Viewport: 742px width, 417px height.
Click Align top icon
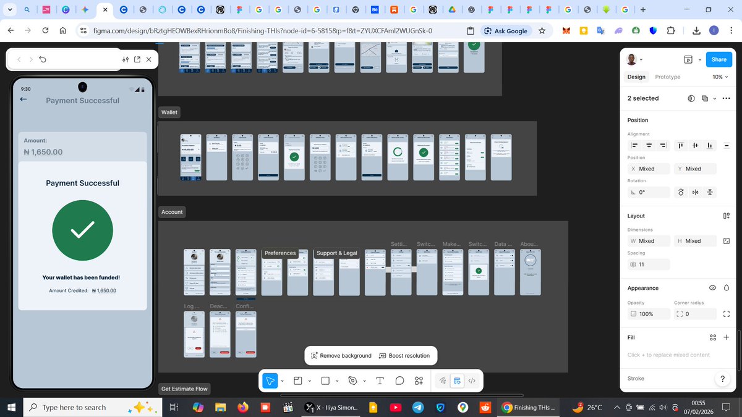tap(681, 145)
